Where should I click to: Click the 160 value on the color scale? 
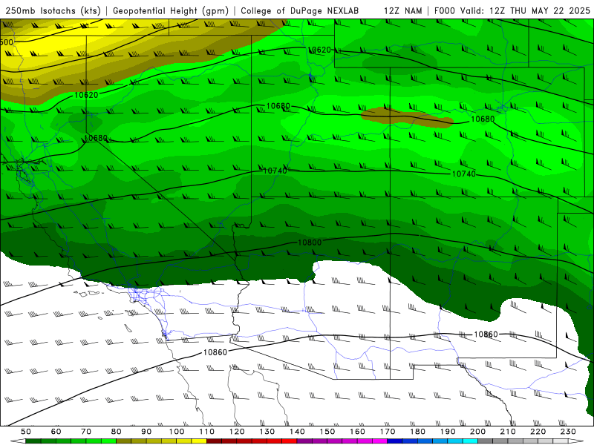click(357, 432)
